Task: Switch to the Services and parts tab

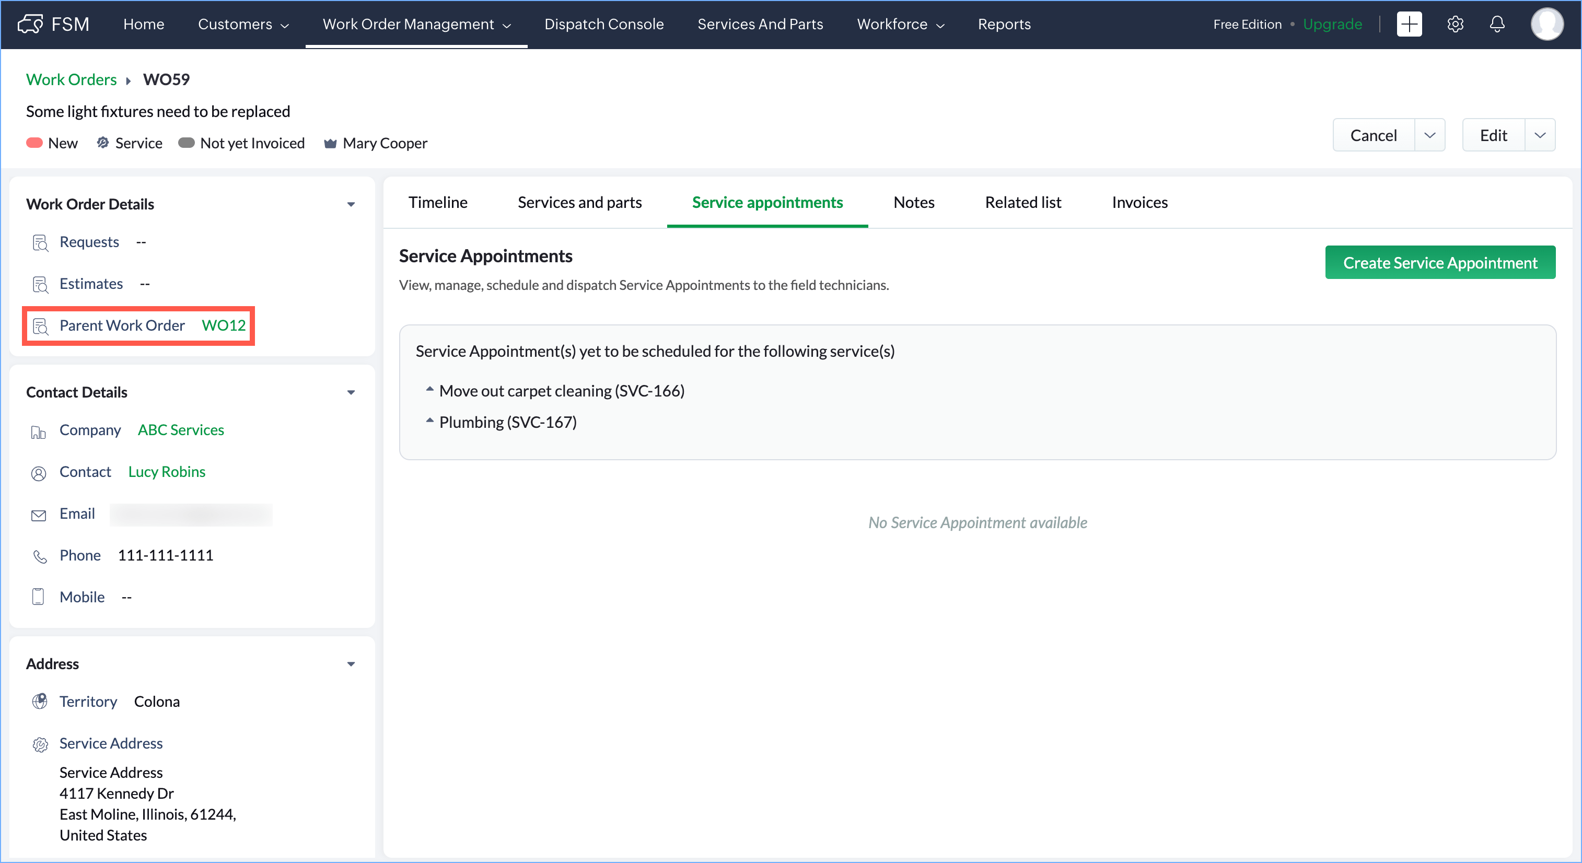Action: 579,202
